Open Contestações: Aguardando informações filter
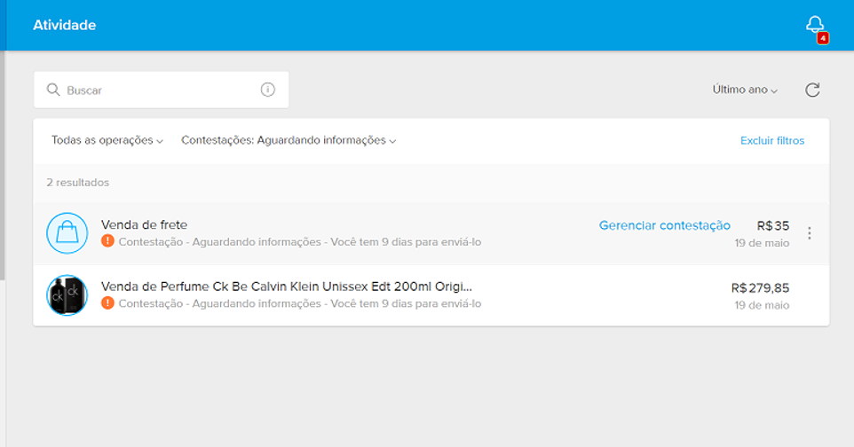854x447 pixels. [x=289, y=140]
